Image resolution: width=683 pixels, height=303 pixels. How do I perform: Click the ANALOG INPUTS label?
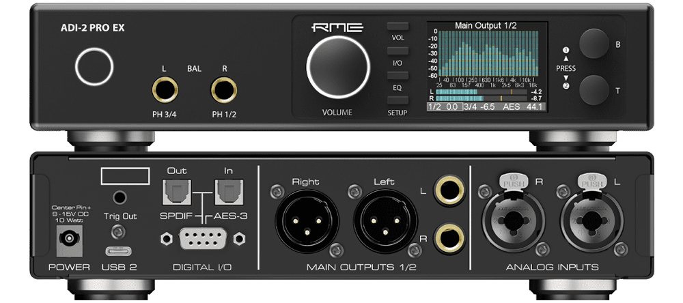(x=552, y=267)
